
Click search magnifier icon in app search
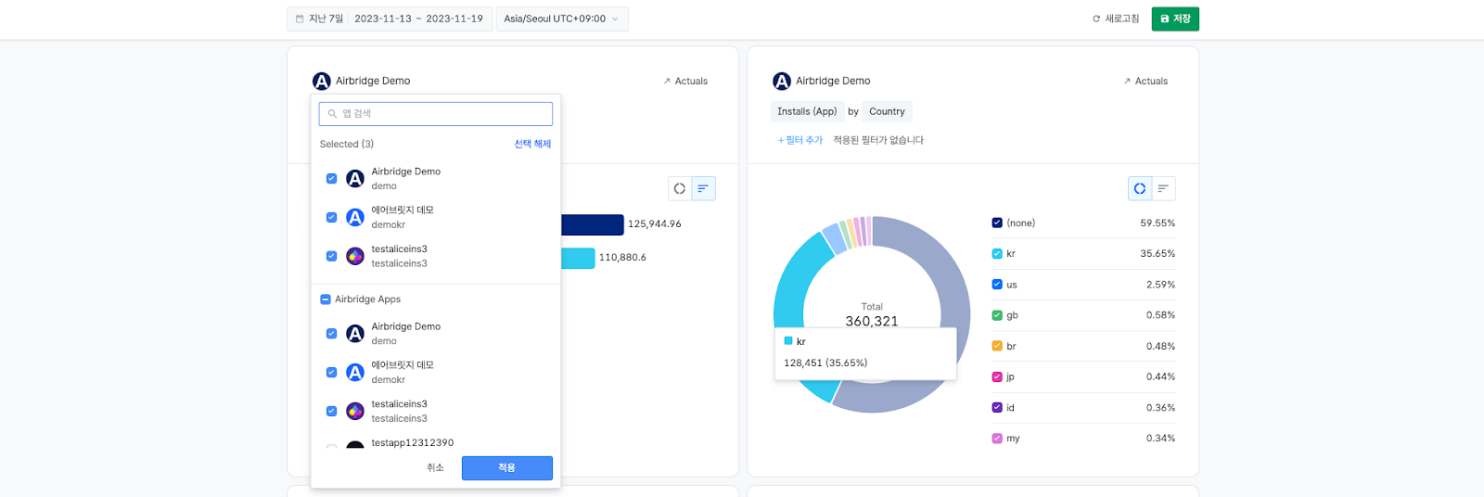pos(332,114)
